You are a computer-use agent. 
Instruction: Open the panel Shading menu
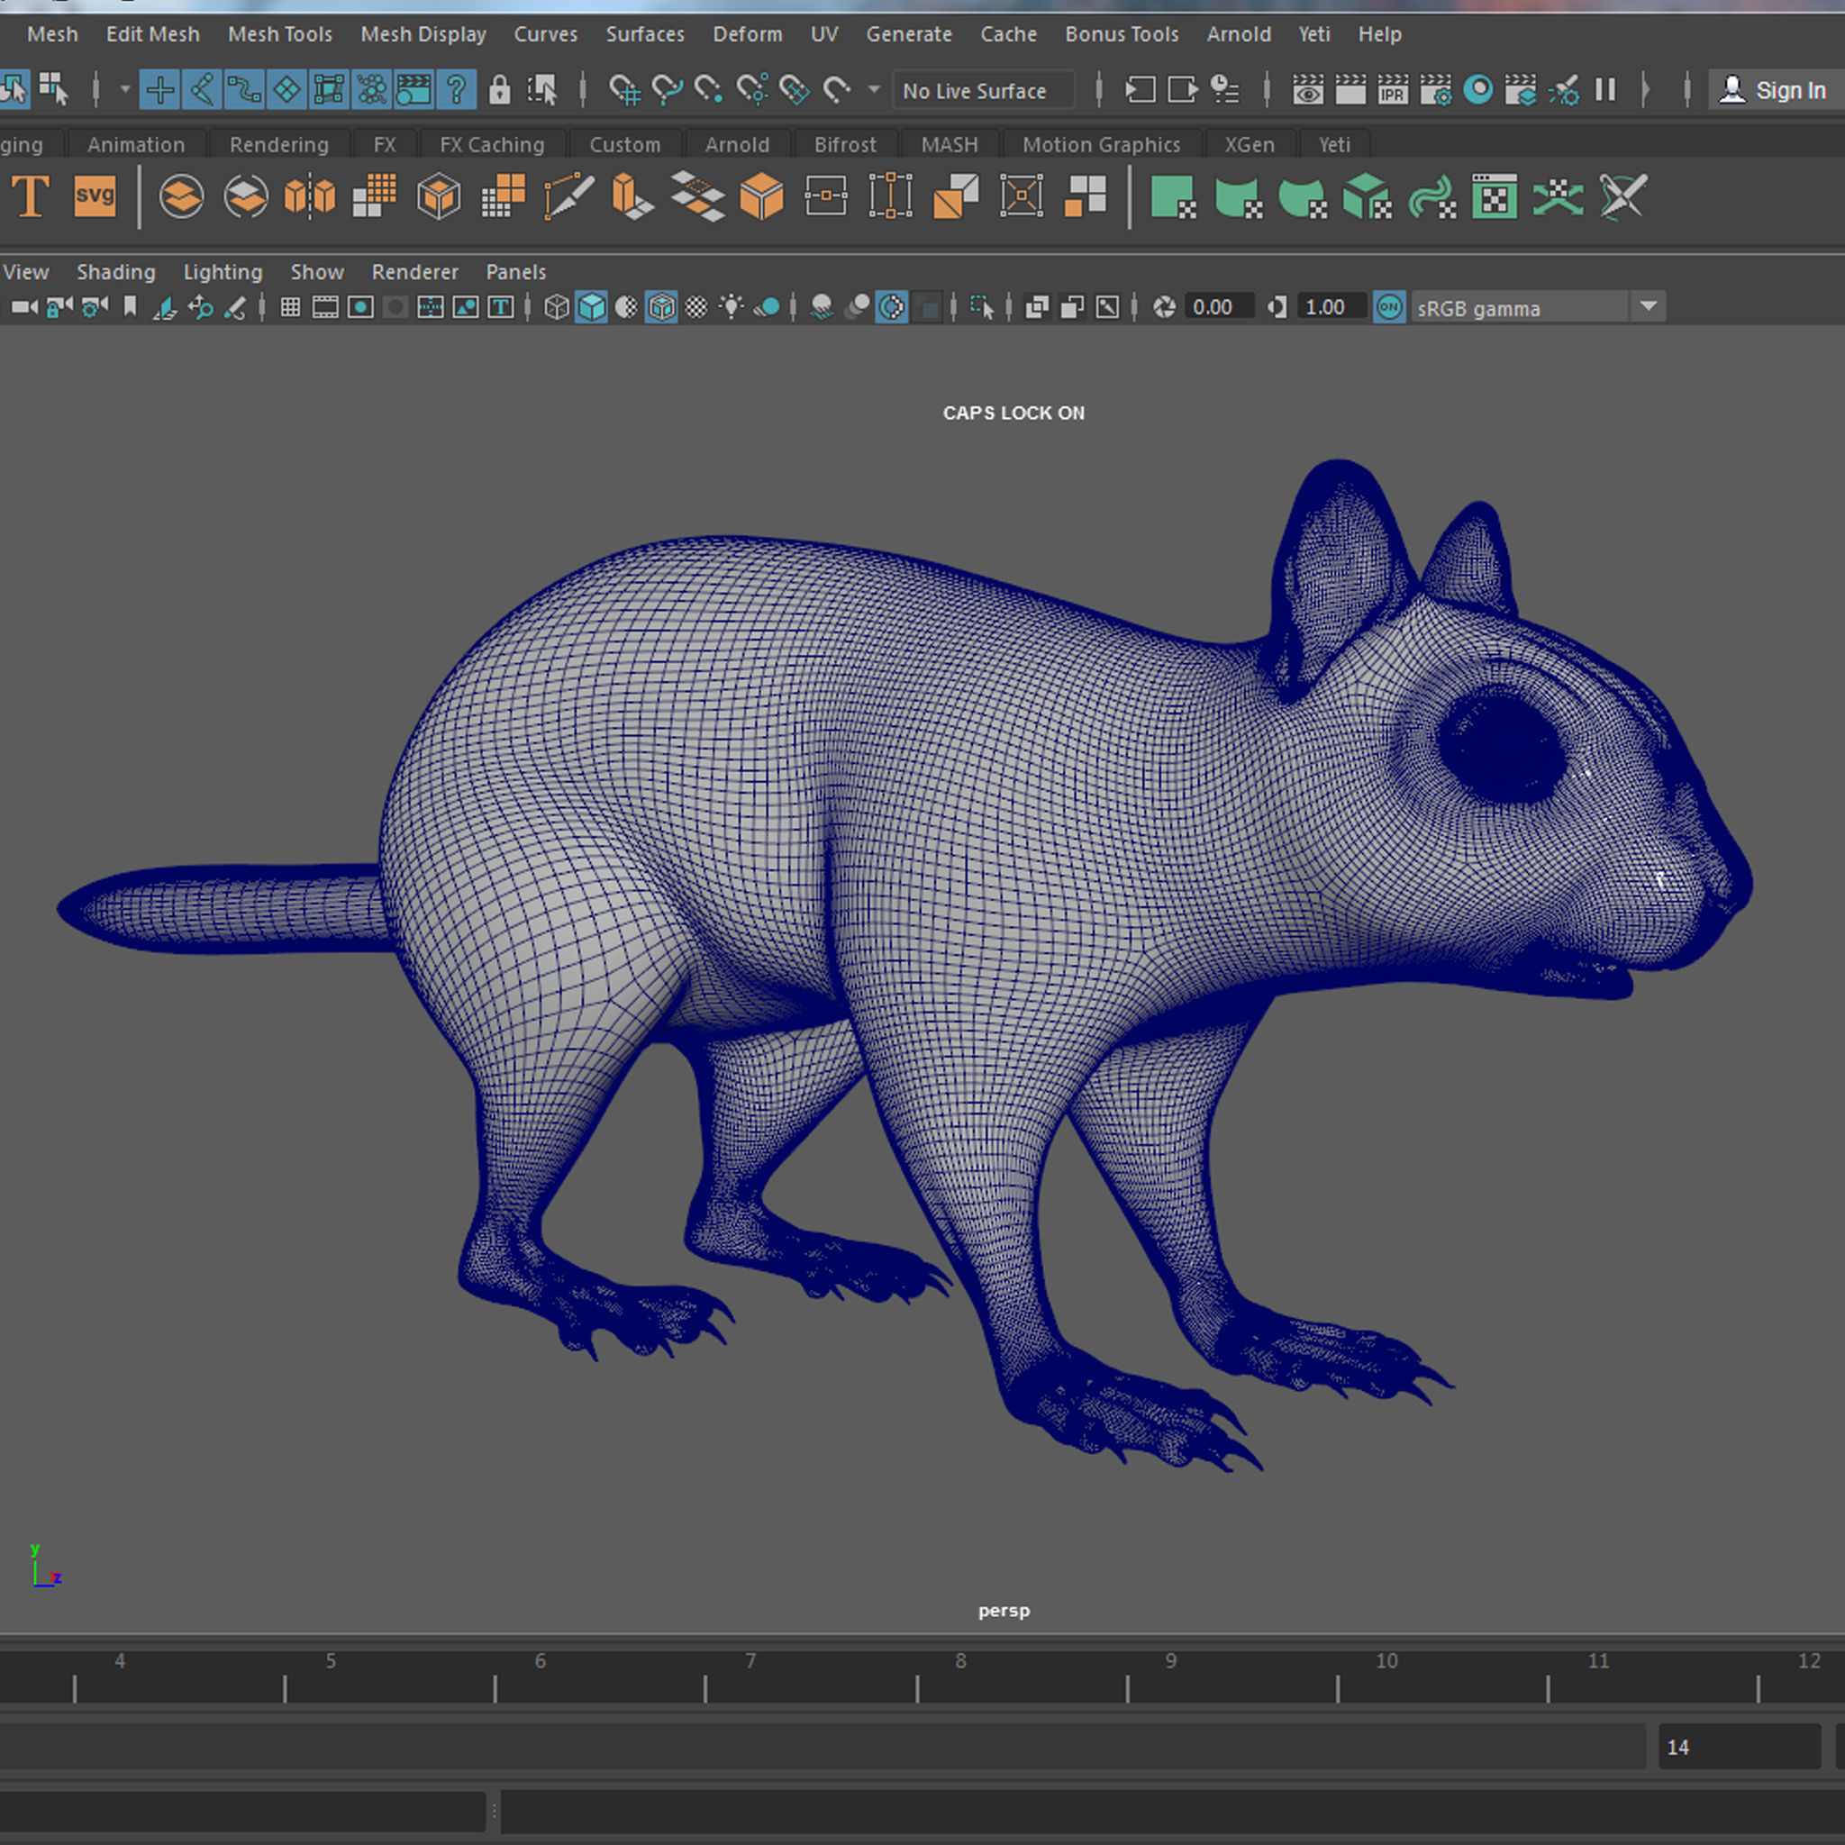(x=115, y=272)
